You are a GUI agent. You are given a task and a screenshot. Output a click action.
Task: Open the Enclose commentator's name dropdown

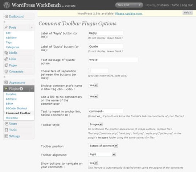pos(93,85)
